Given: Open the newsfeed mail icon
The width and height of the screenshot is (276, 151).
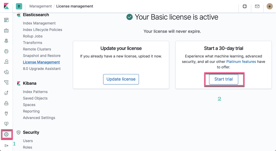Looking at the screenshot, I should 257,6.
